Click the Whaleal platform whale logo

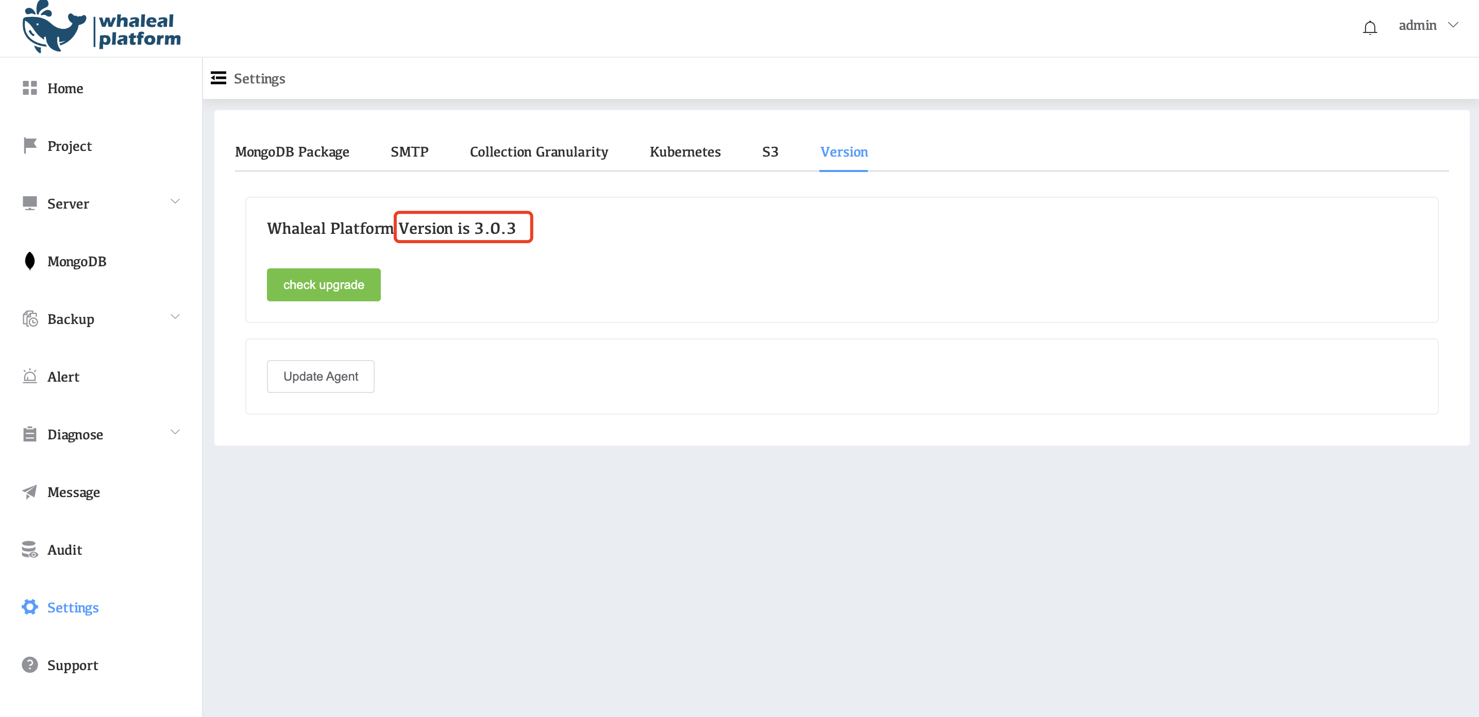[55, 27]
